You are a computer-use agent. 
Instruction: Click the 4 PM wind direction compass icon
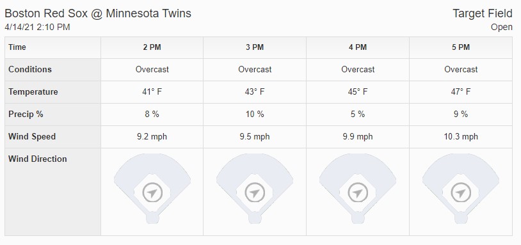[358, 193]
